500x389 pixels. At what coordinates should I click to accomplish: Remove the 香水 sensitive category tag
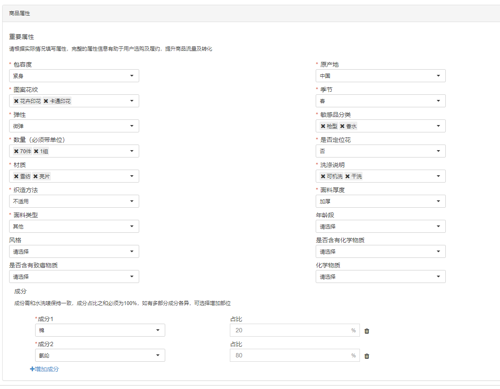pyautogui.click(x=342, y=126)
